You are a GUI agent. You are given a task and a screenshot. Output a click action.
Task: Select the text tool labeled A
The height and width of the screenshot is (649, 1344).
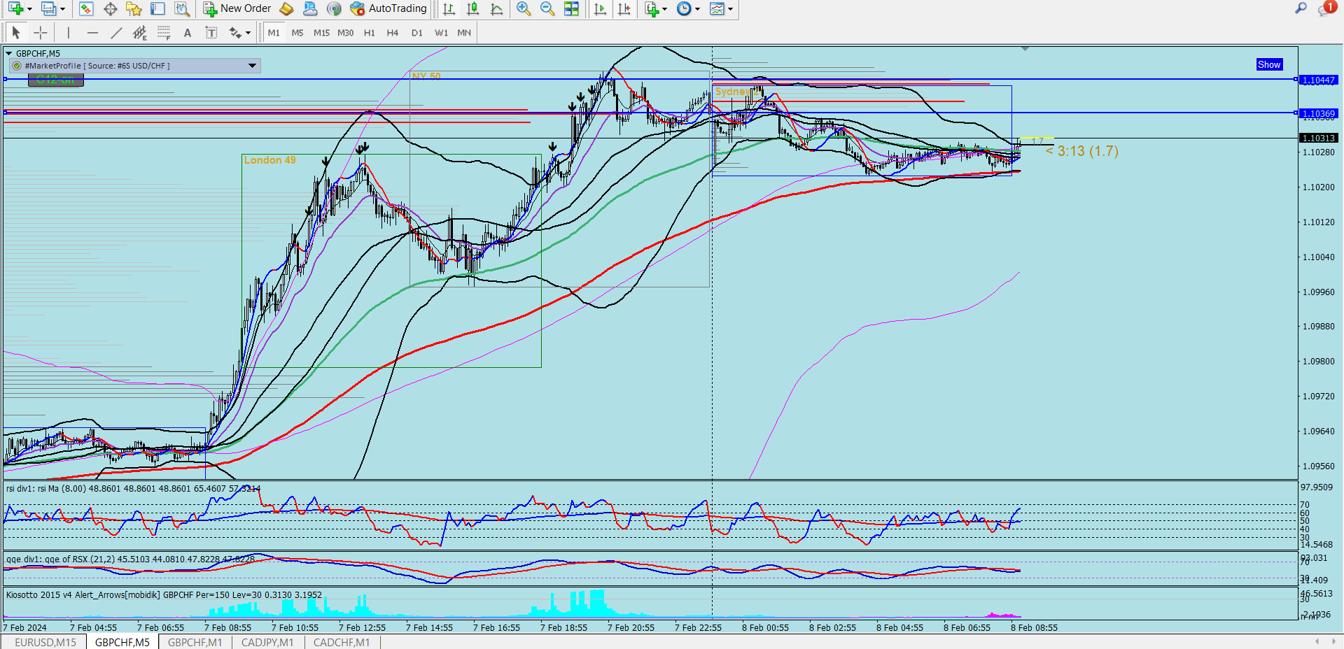point(188,32)
